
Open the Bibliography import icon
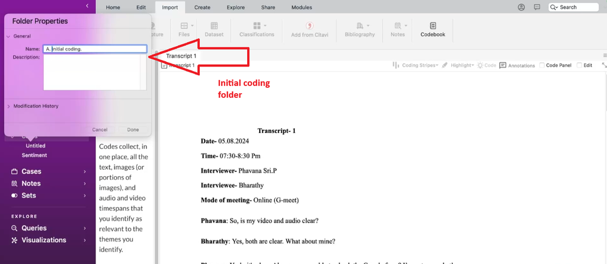(360, 26)
